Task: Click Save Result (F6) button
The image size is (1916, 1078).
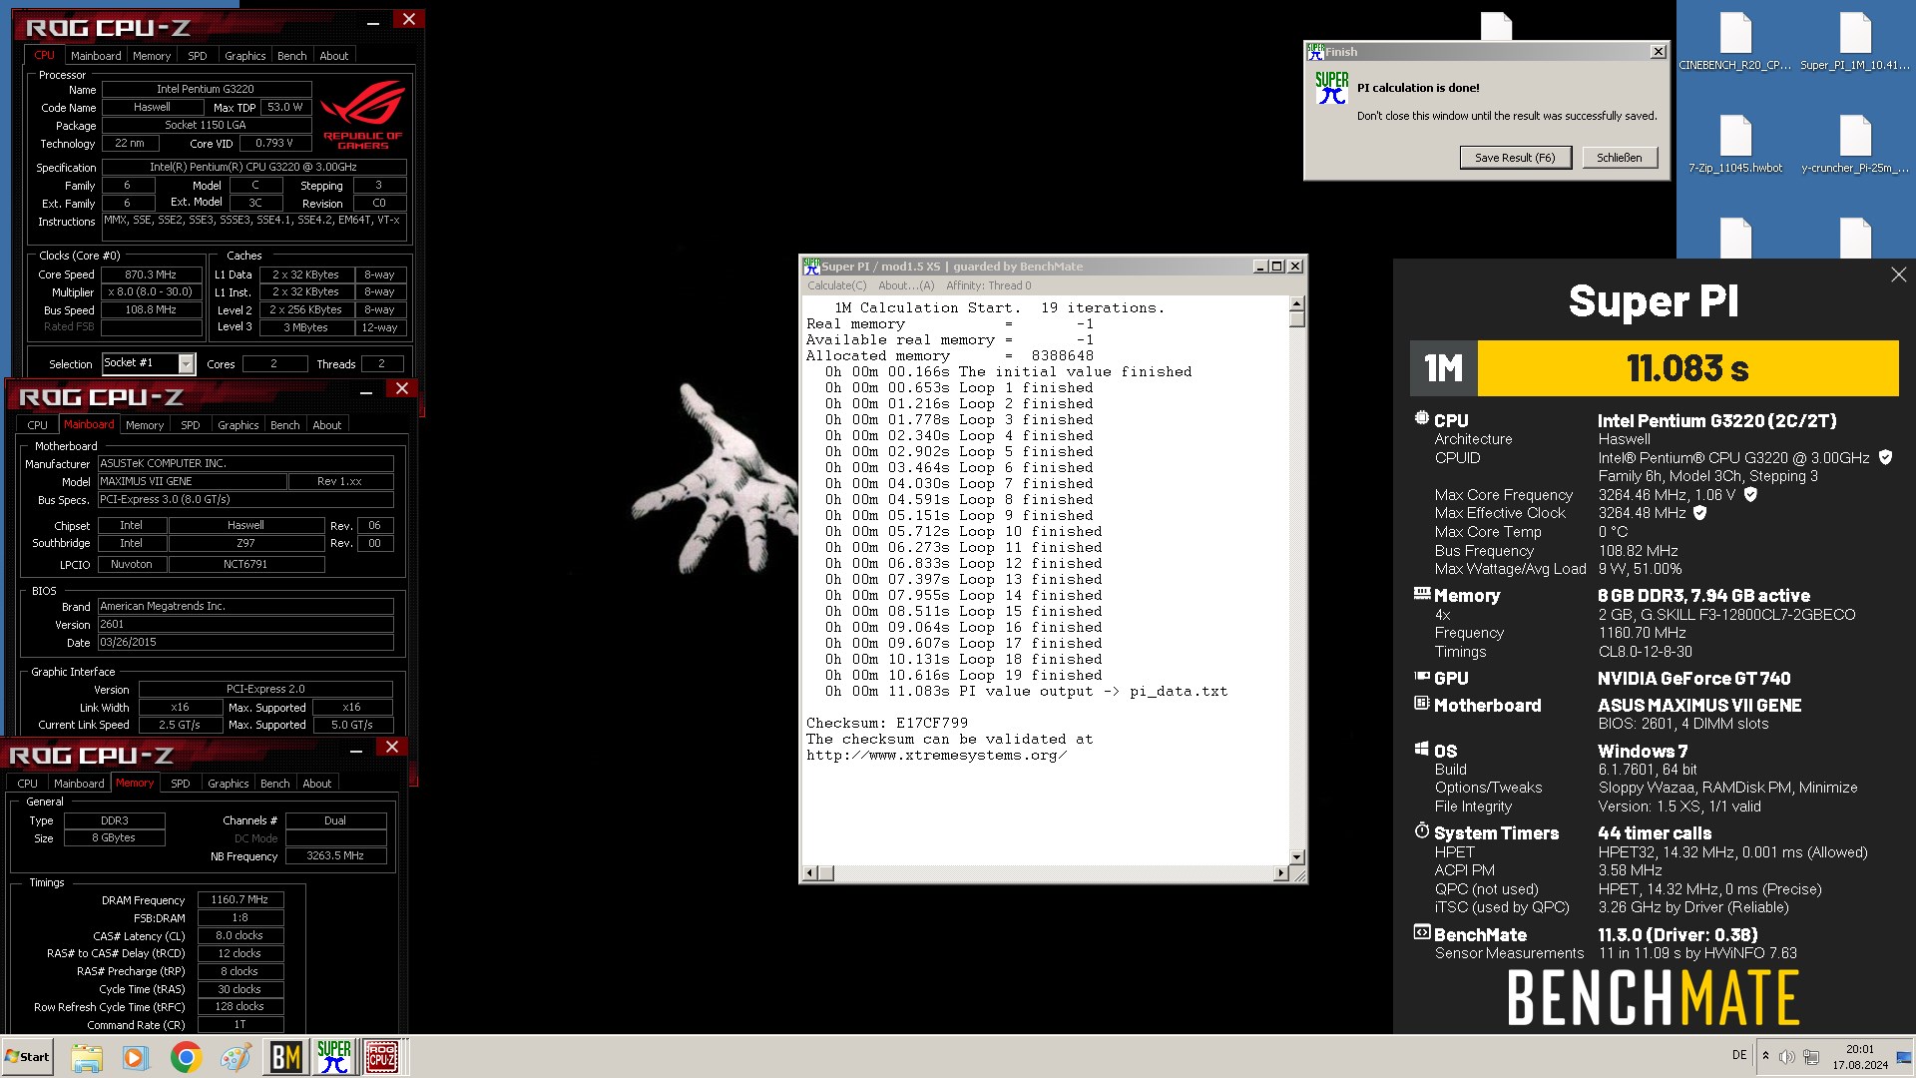Action: tap(1515, 158)
